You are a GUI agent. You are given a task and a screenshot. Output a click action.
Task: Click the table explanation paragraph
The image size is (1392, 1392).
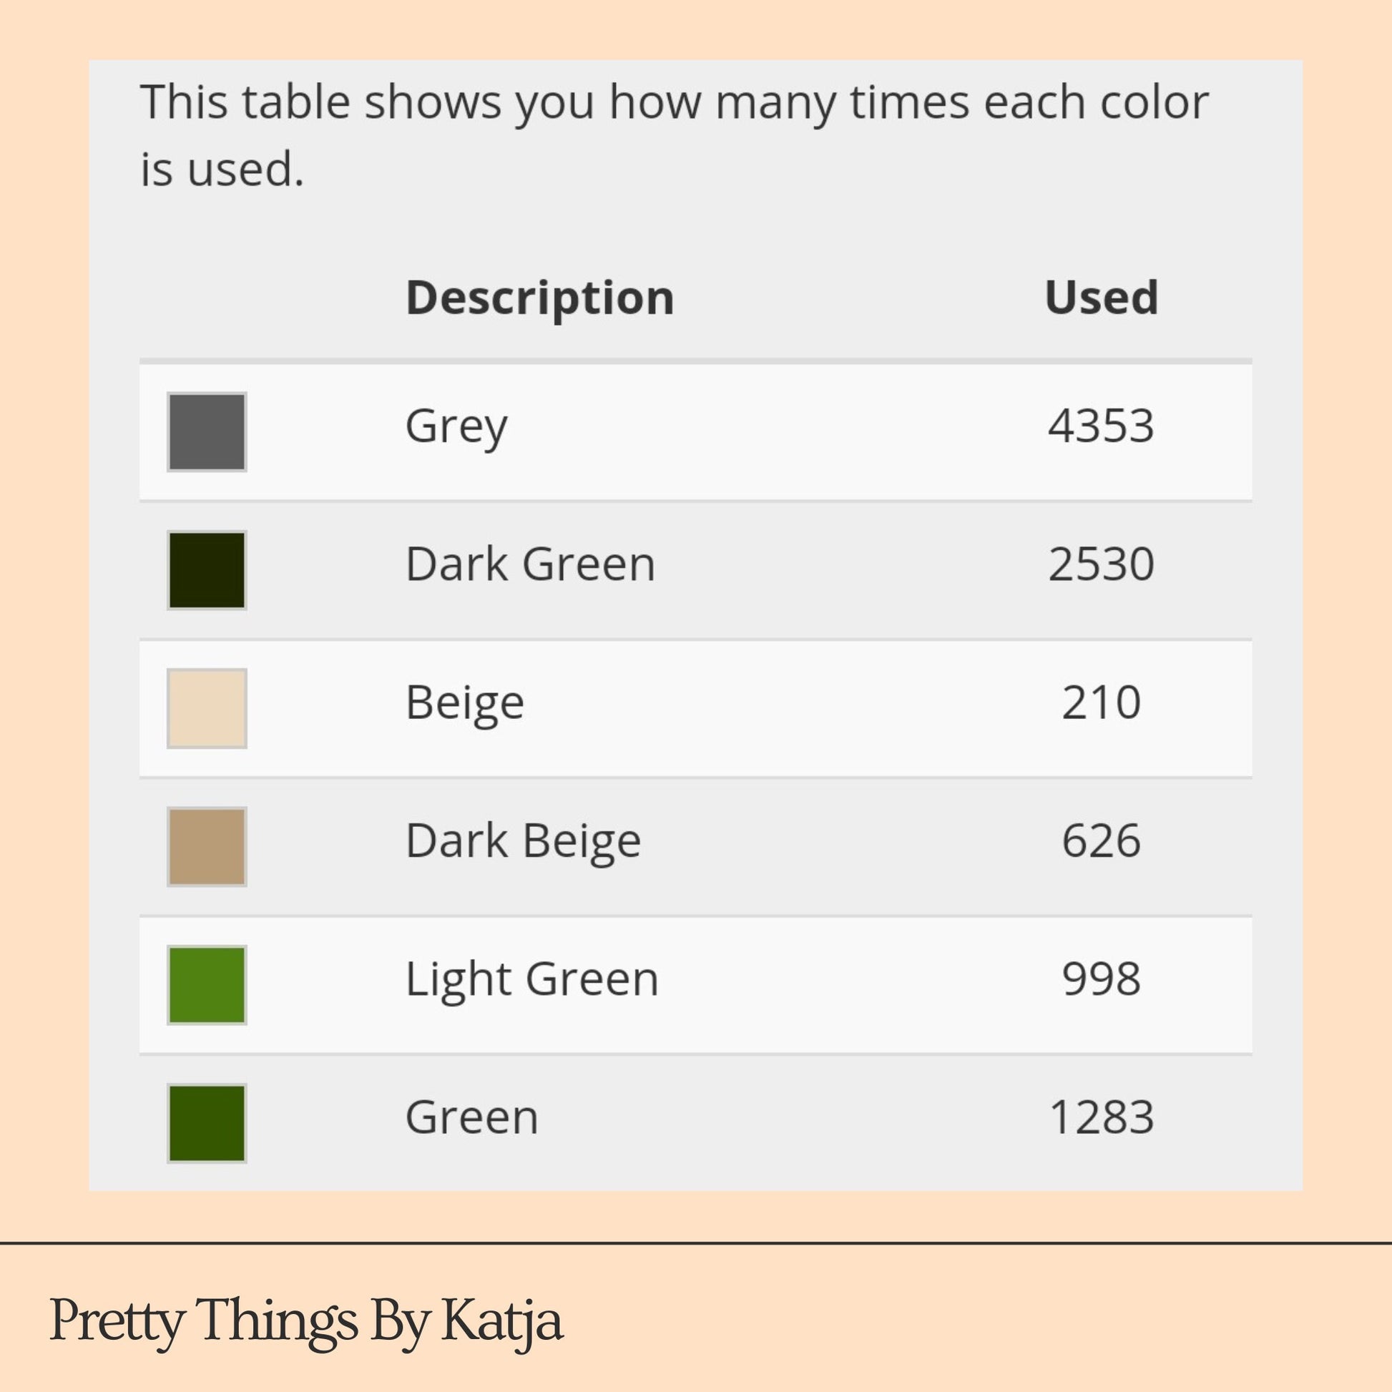click(675, 135)
